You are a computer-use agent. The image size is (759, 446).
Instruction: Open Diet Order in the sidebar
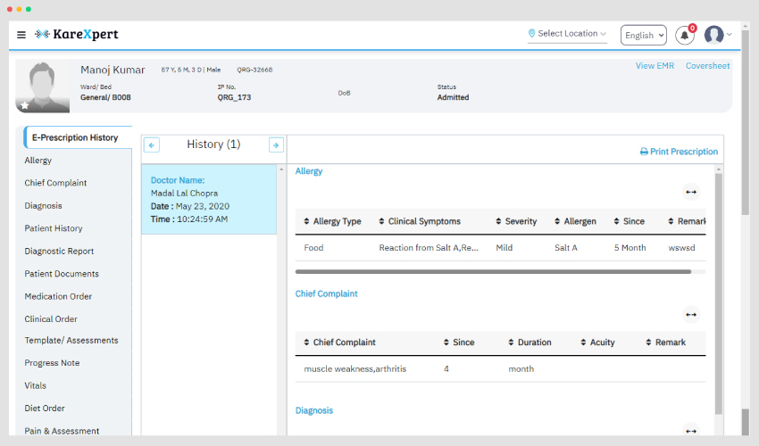click(x=45, y=409)
